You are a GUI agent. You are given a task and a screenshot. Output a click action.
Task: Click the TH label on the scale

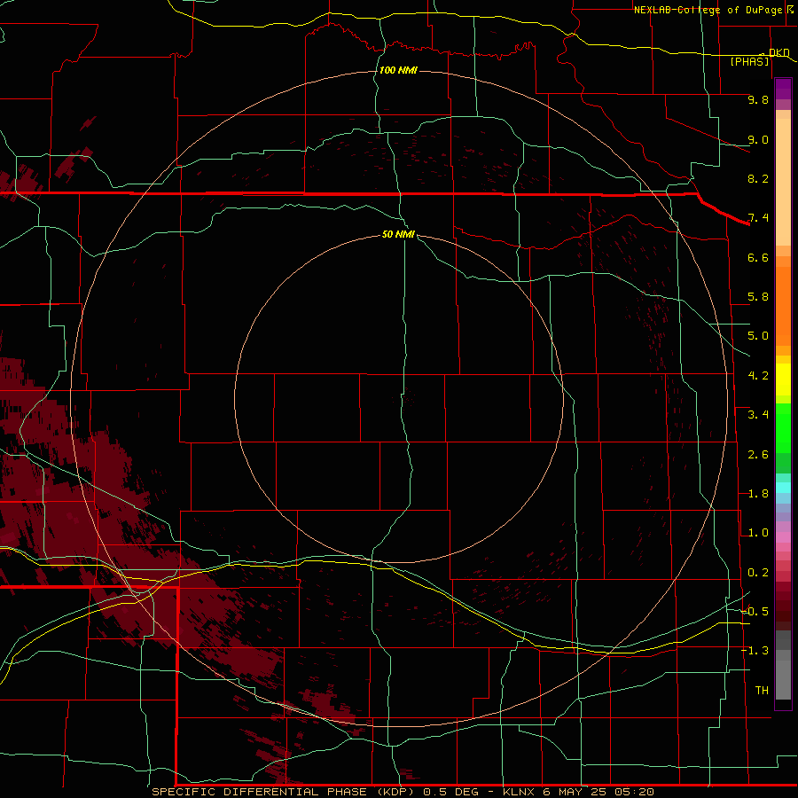pos(762,691)
